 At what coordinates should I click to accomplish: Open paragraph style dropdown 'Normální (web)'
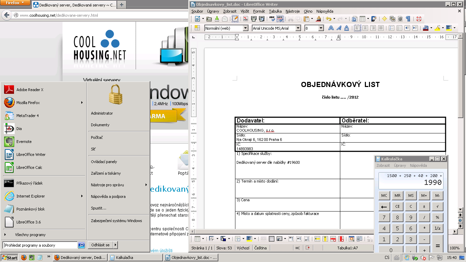tap(245, 28)
